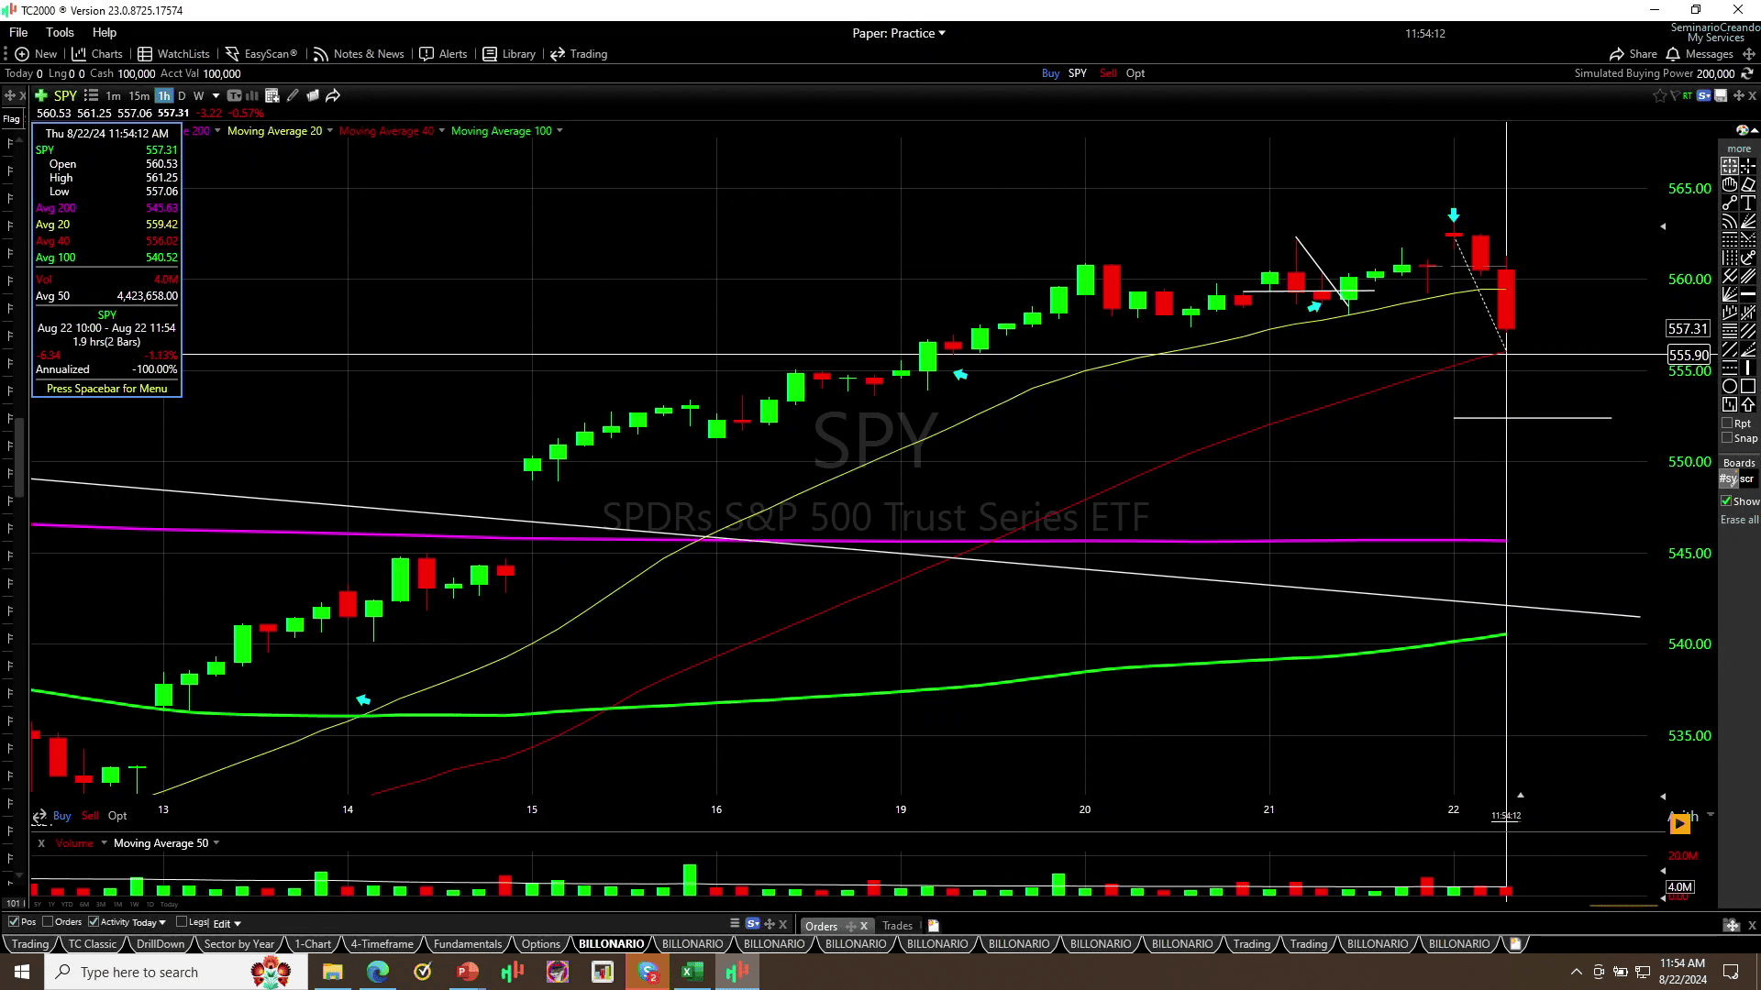Expand the Paper: Practice account dropdown

[942, 33]
